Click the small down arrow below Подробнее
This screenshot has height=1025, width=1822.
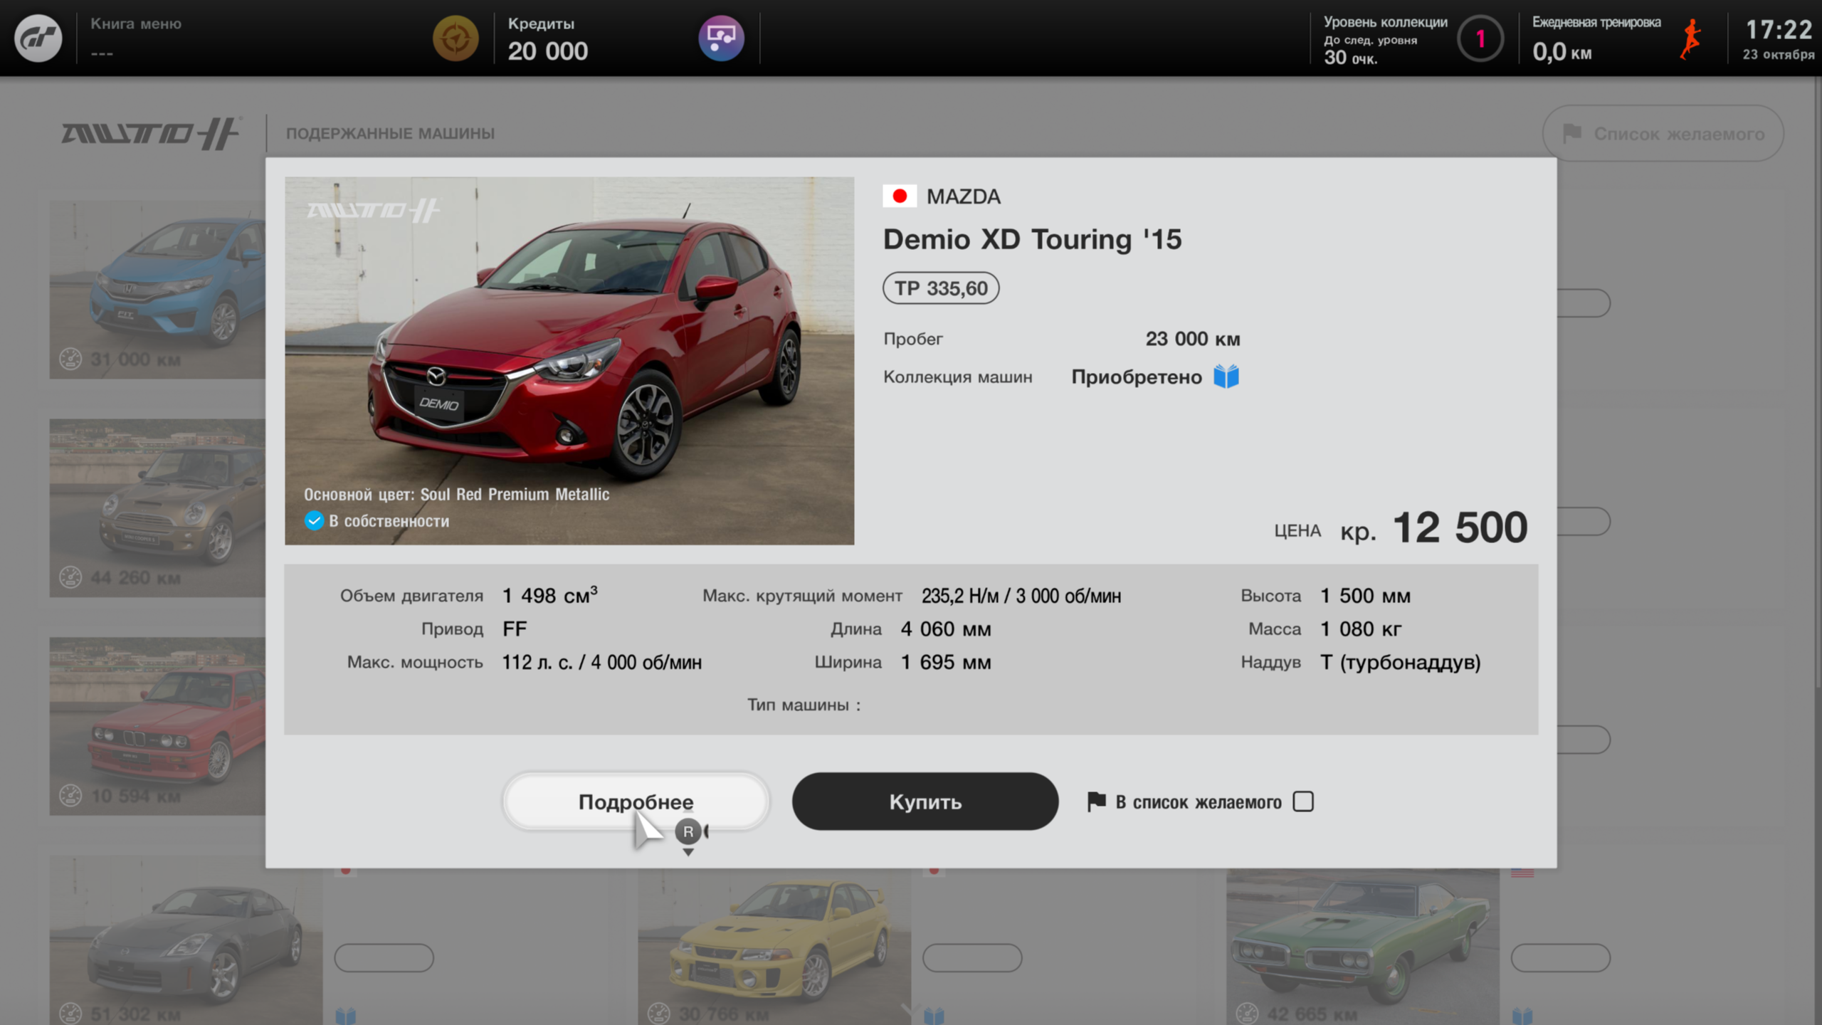tap(688, 852)
